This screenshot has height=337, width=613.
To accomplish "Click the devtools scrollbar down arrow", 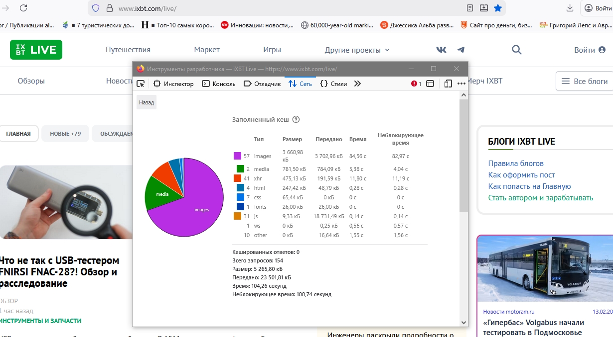I will tap(463, 322).
